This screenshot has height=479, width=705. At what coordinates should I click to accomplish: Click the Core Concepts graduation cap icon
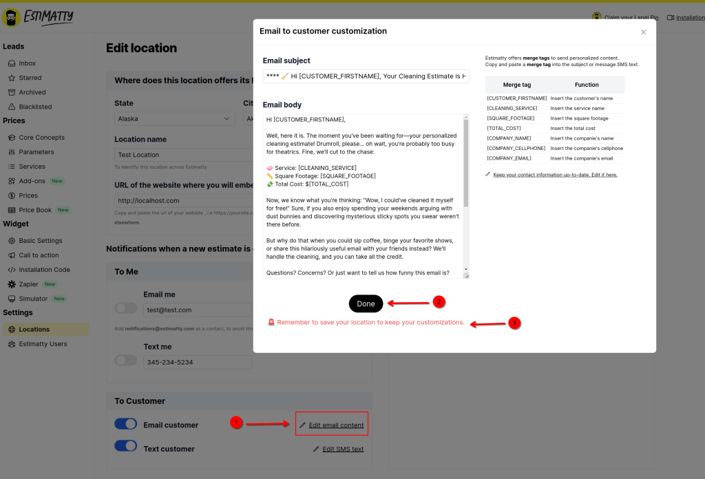tap(12, 138)
